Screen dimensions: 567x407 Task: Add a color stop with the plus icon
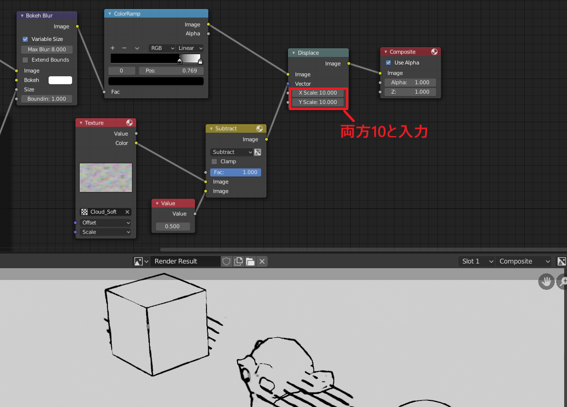pyautogui.click(x=112, y=48)
